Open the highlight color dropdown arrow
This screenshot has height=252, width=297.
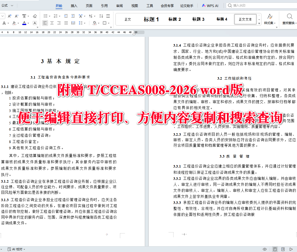point(18,23)
